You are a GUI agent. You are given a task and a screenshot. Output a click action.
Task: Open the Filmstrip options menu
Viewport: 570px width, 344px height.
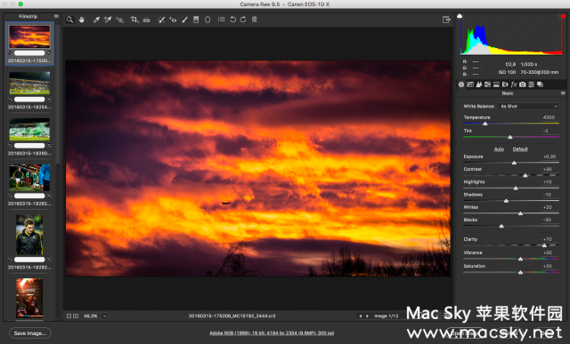[x=56, y=16]
